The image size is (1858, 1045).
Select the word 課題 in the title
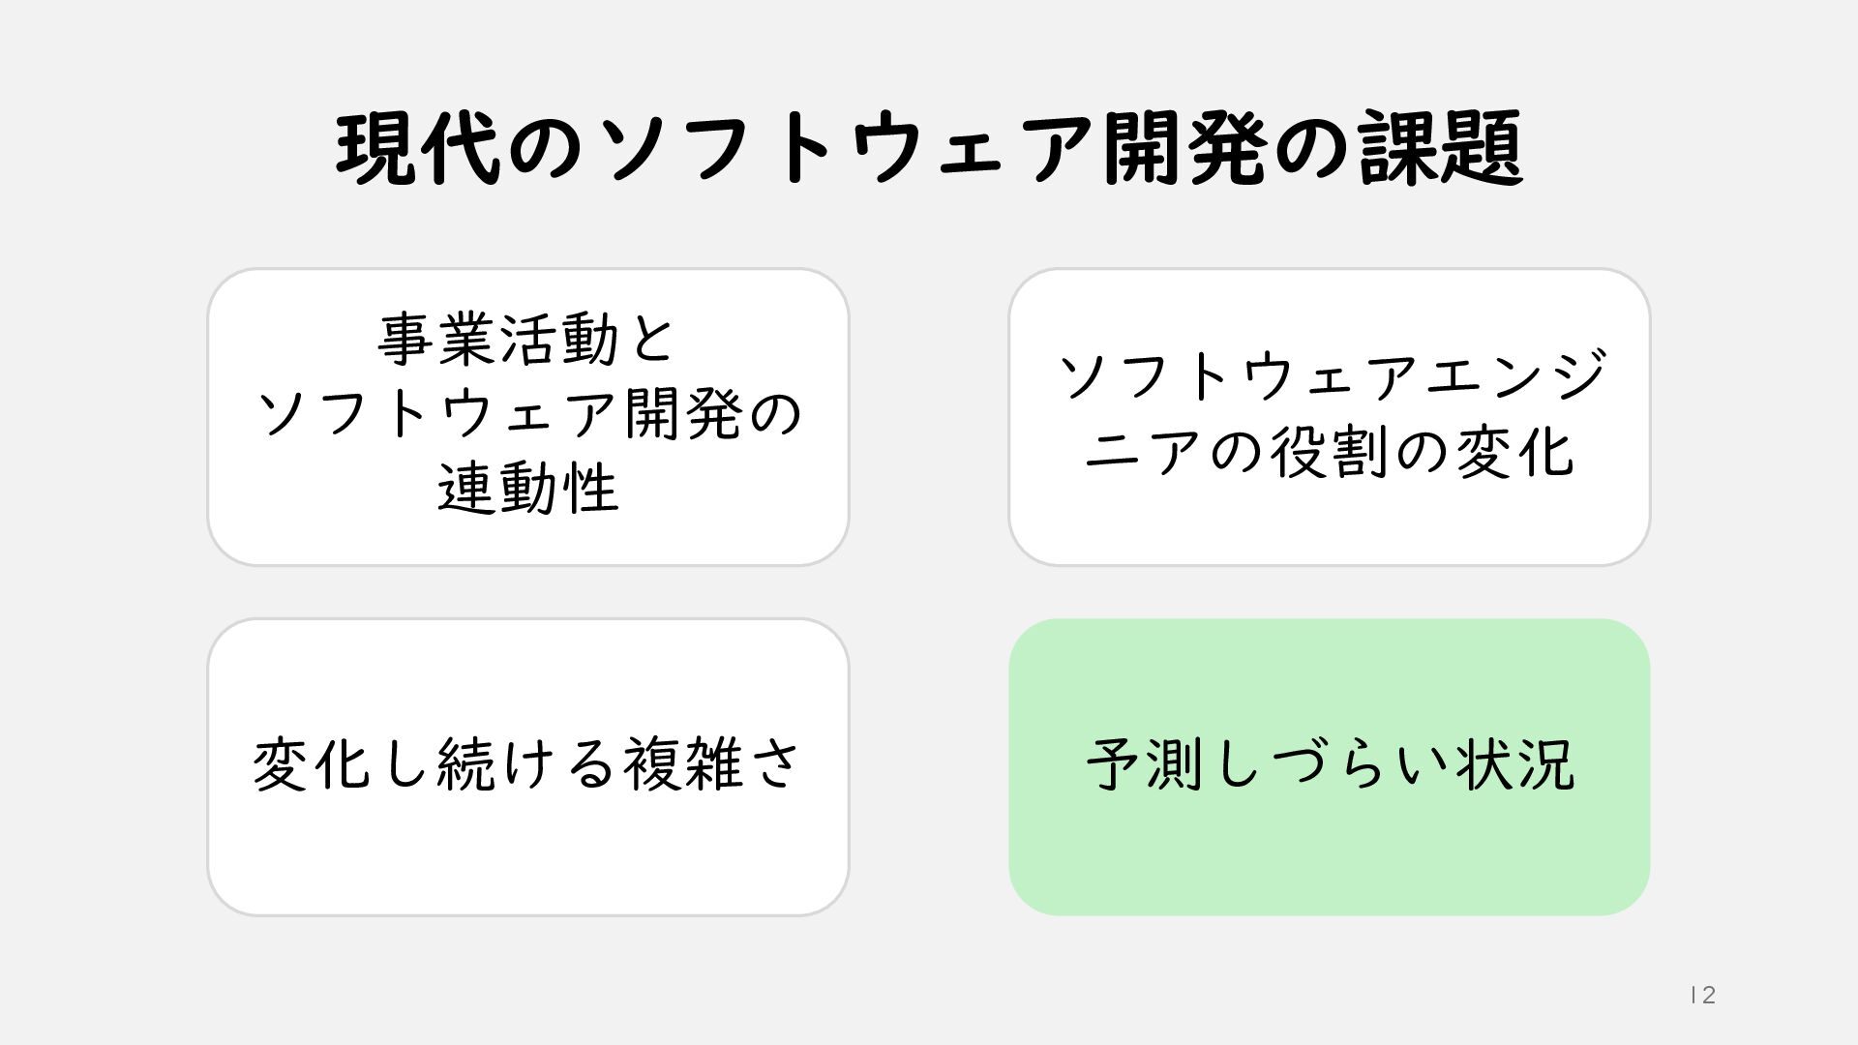pos(1440,149)
